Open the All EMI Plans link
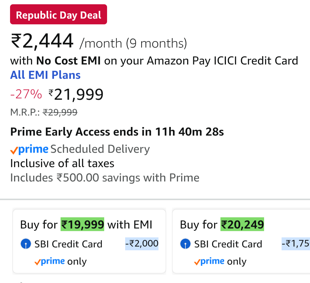Image resolution: width=310 pixels, height=283 pixels. (45, 75)
